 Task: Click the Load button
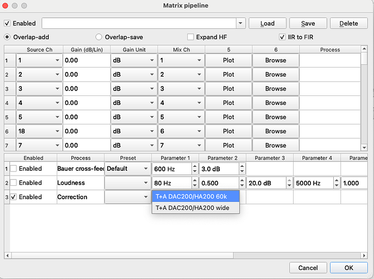[x=267, y=23]
